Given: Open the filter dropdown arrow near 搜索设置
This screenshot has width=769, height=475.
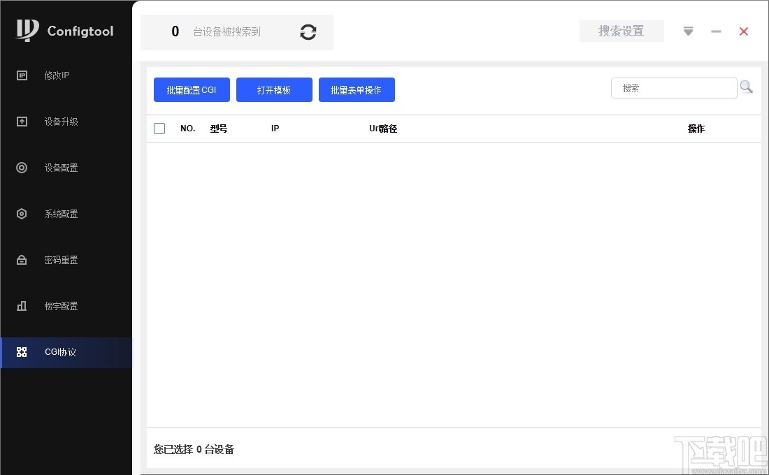Looking at the screenshot, I should tap(688, 31).
